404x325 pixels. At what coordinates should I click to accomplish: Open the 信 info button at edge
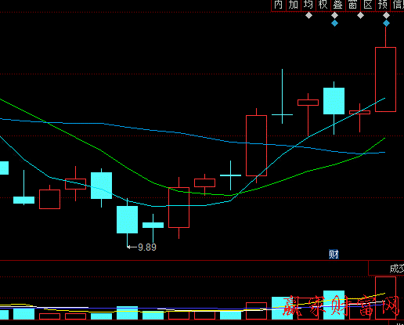point(398,5)
